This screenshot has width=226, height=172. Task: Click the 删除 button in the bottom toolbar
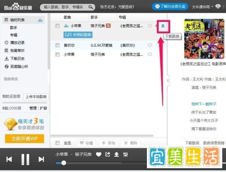tap(131, 143)
